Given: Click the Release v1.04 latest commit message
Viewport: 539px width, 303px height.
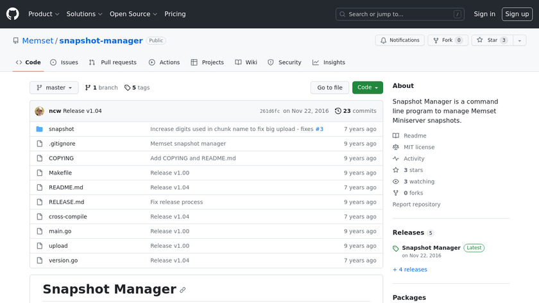Looking at the screenshot, I should click(x=82, y=111).
